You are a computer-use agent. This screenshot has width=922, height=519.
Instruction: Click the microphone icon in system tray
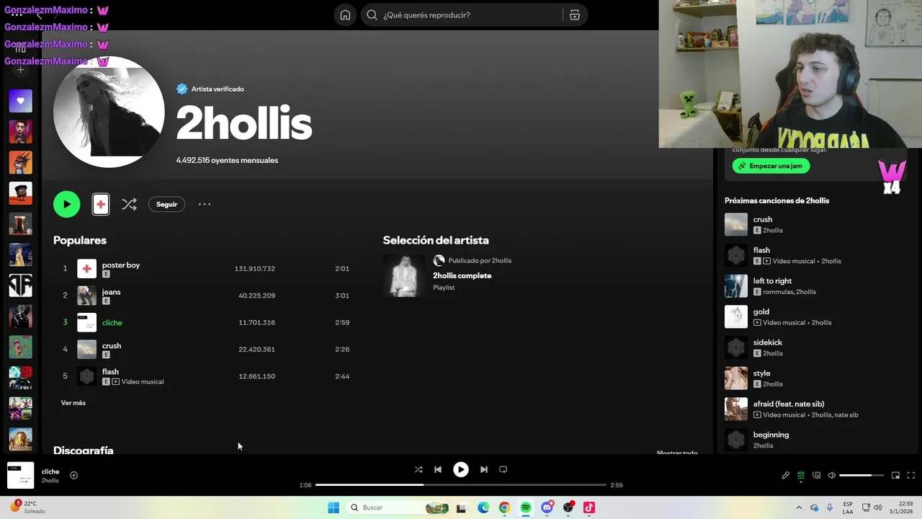[x=830, y=507]
